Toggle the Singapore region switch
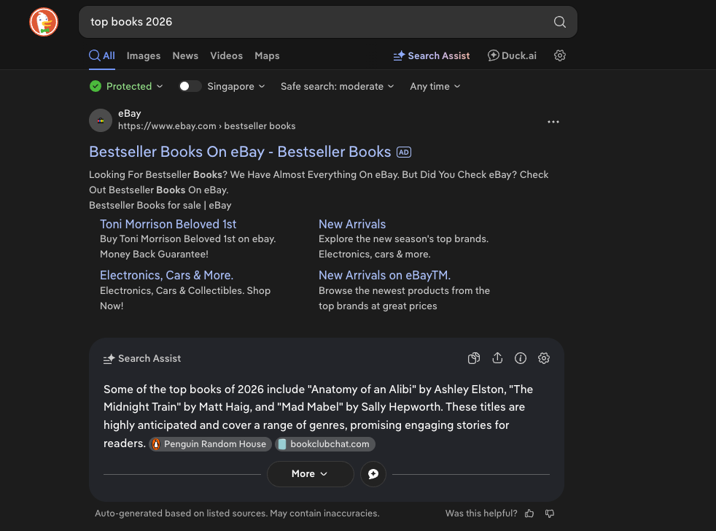Viewport: 716px width, 531px height. pyautogui.click(x=190, y=86)
